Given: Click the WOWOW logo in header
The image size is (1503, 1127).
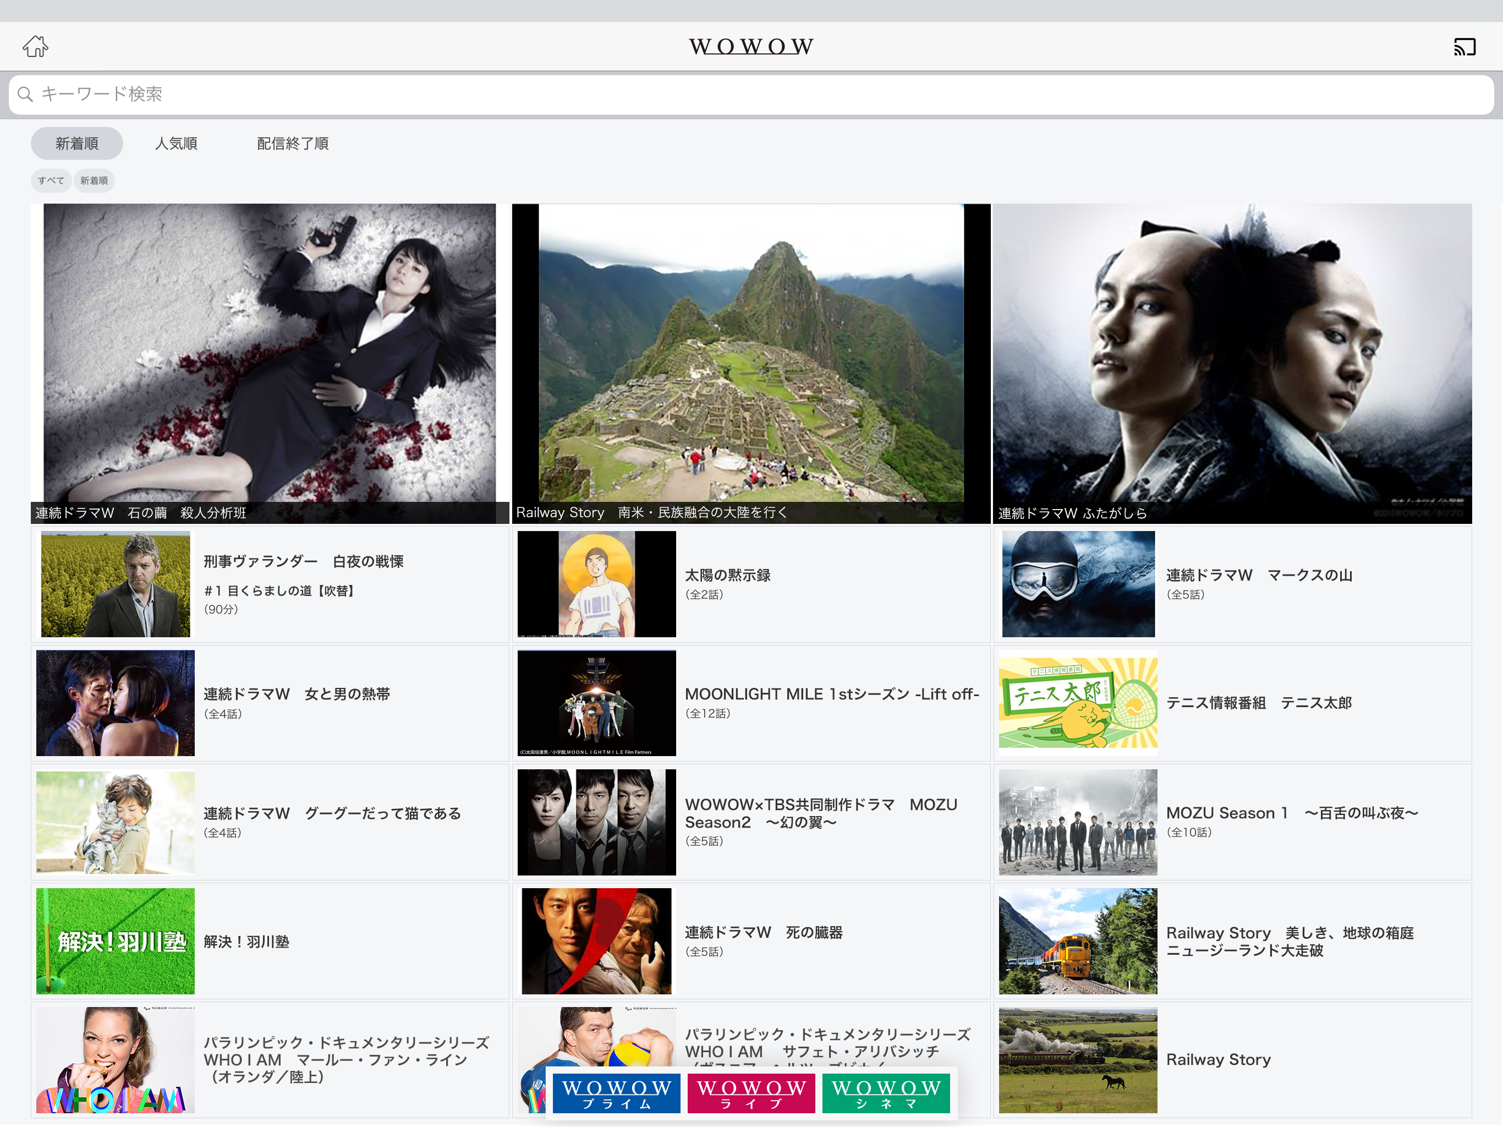Looking at the screenshot, I should pos(751,46).
